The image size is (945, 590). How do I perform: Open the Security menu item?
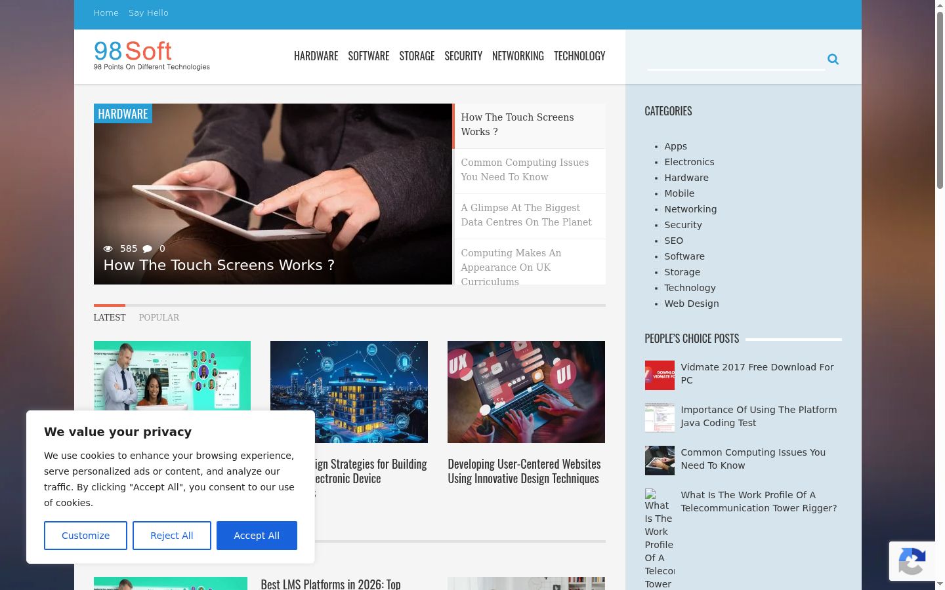pyautogui.click(x=463, y=56)
